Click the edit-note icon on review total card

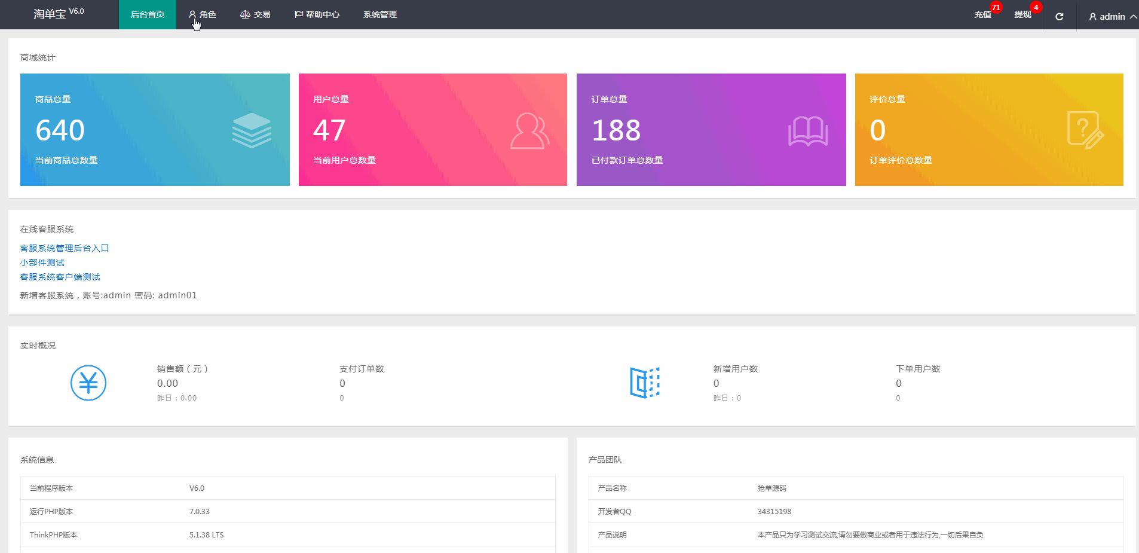pos(1085,130)
